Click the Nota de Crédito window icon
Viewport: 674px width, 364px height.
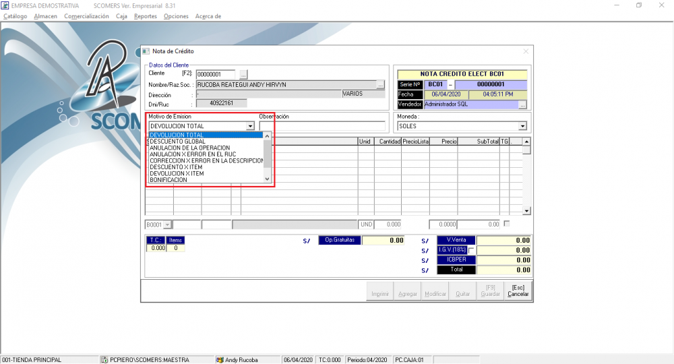[x=146, y=51]
